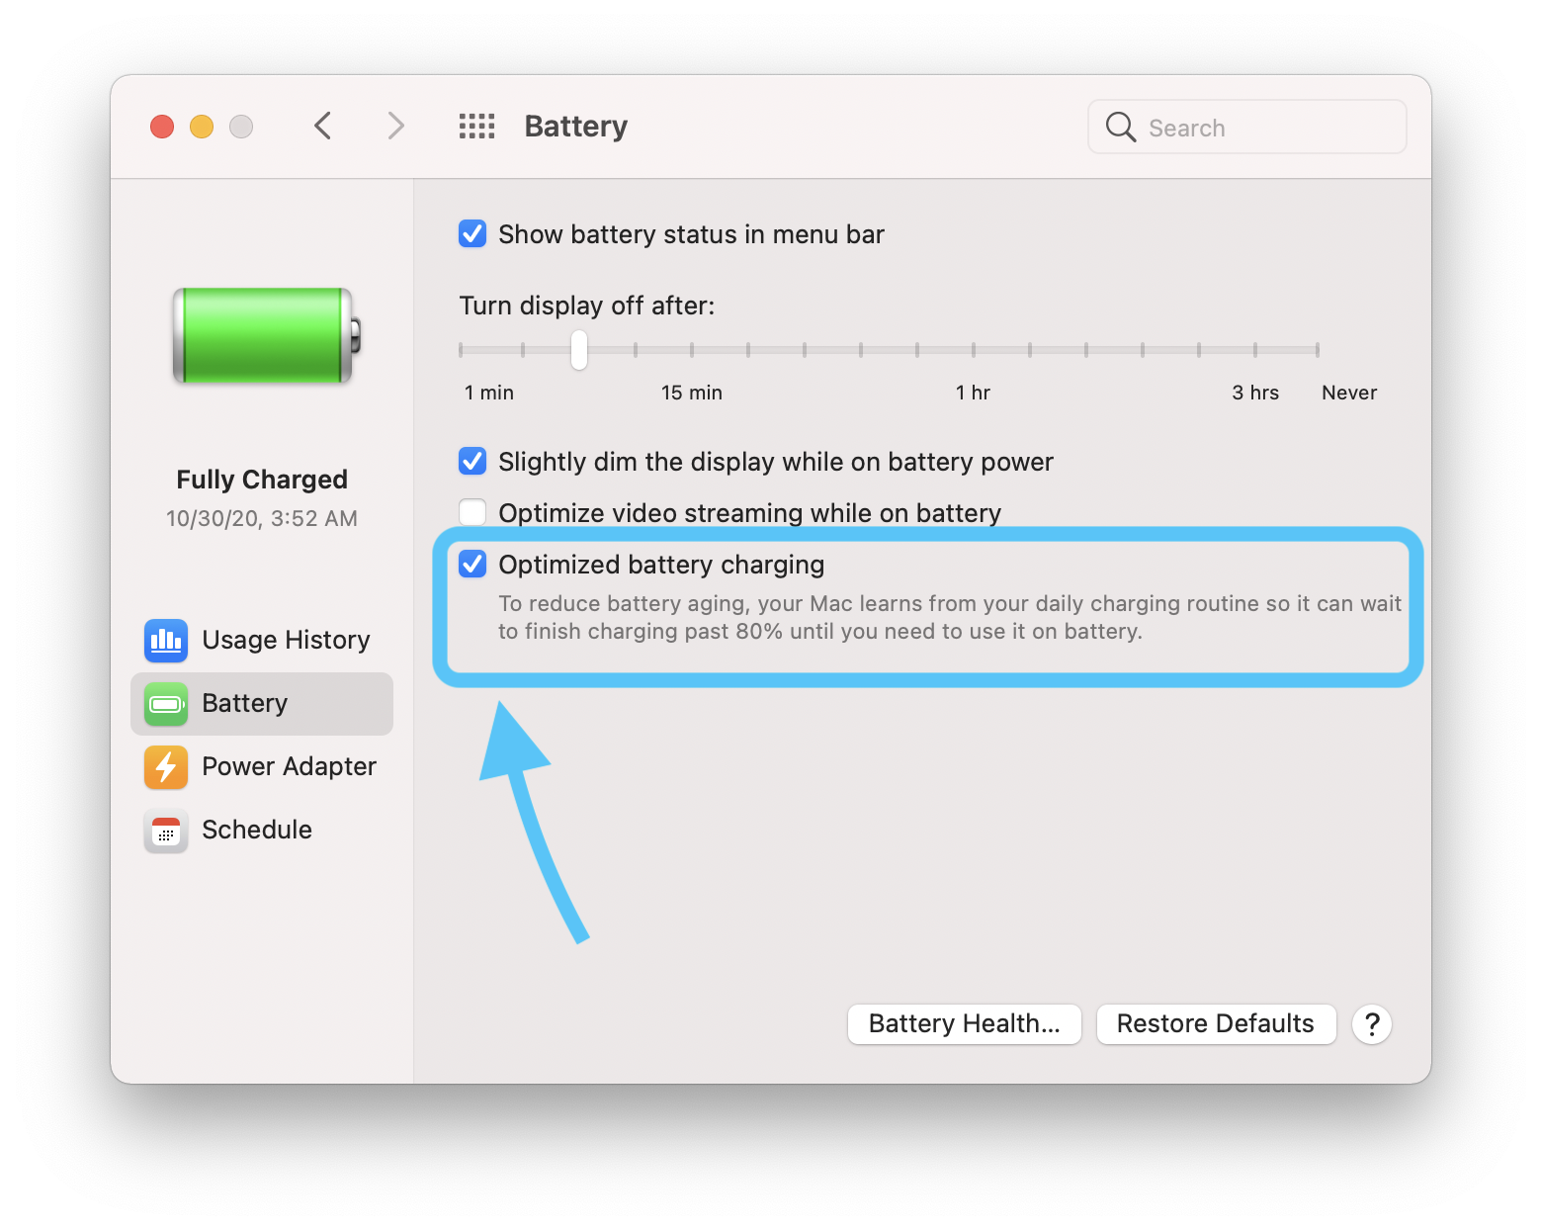Disable Optimized battery charging
The width and height of the screenshot is (1542, 1230).
pyautogui.click(x=472, y=564)
